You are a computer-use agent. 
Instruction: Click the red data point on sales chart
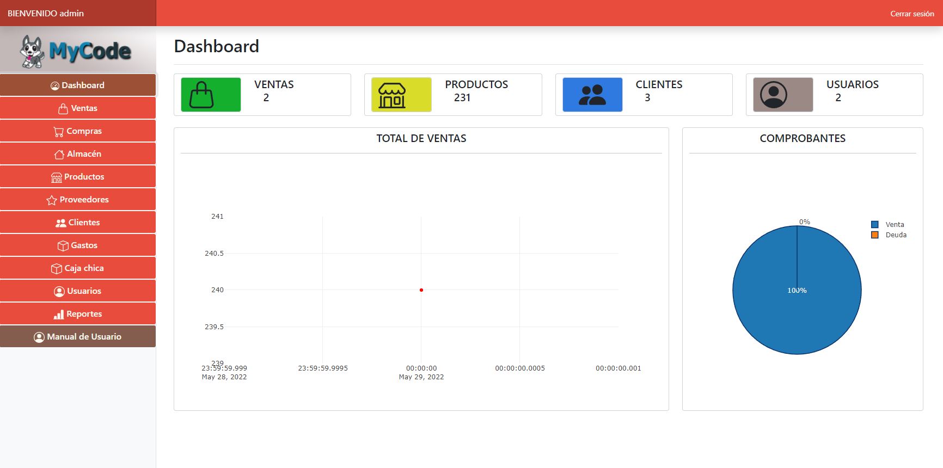[x=421, y=290]
